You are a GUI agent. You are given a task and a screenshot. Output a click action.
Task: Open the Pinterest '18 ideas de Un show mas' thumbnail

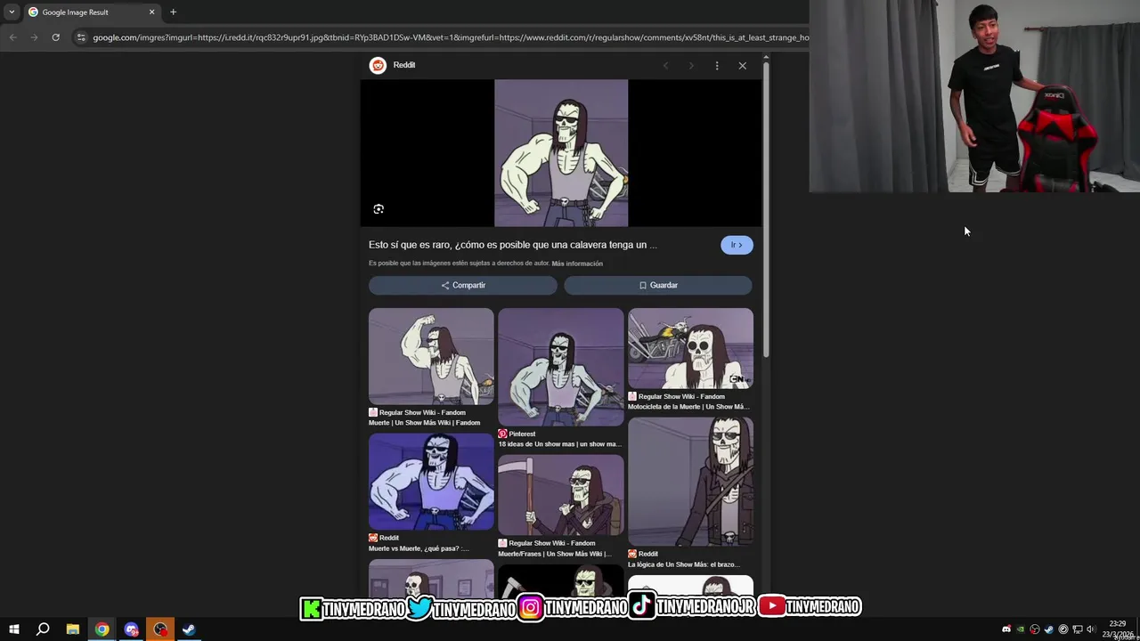(x=561, y=367)
